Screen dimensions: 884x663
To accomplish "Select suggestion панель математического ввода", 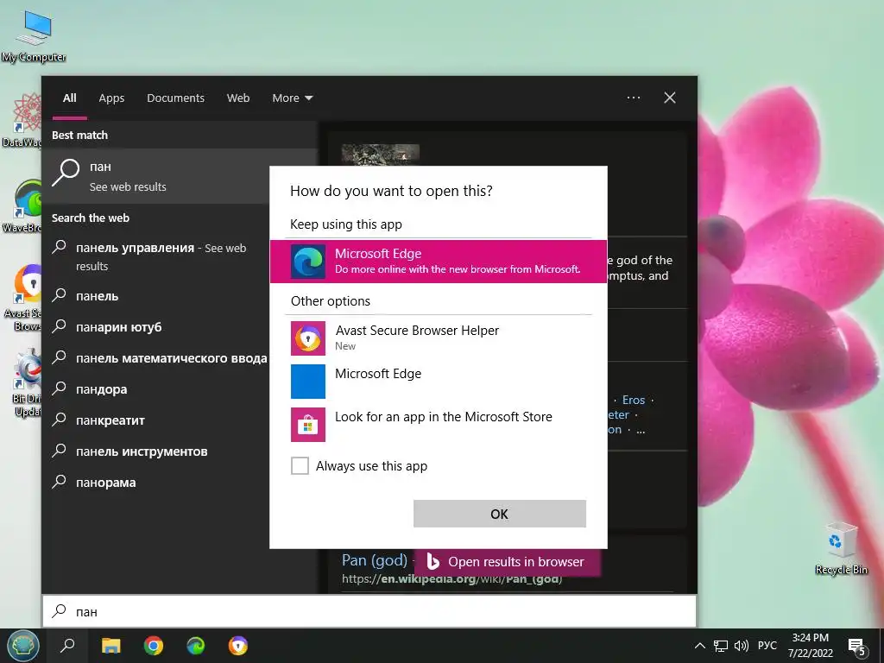I will [155, 358].
